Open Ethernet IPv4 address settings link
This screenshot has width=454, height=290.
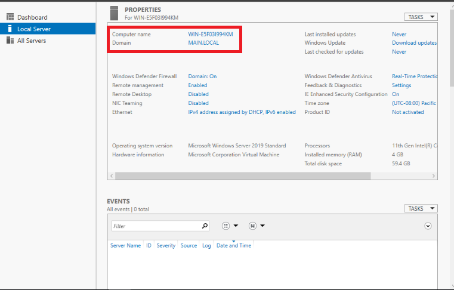click(x=242, y=112)
